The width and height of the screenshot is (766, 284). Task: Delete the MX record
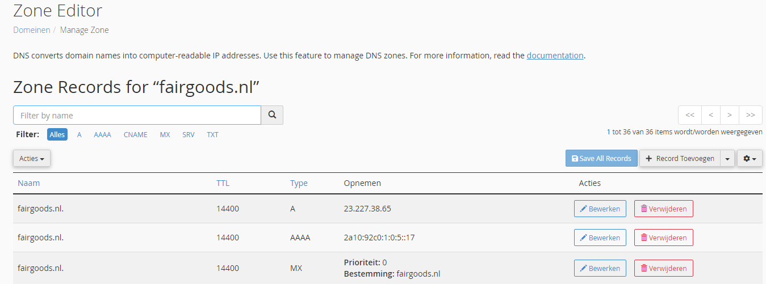pyautogui.click(x=663, y=268)
